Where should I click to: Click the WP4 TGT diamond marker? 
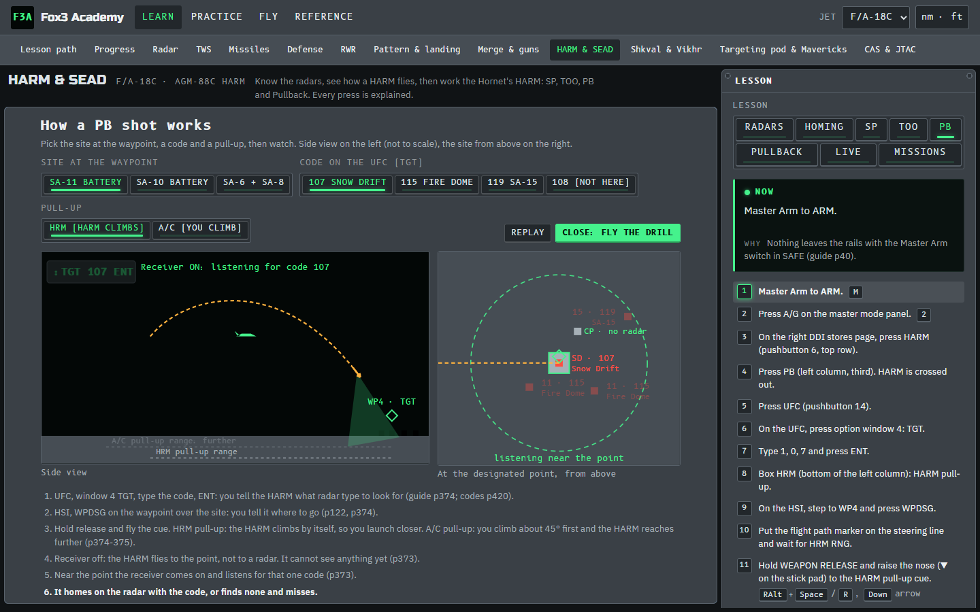[x=392, y=415]
